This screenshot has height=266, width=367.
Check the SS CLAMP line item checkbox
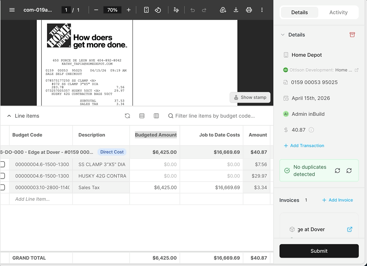click(2, 164)
